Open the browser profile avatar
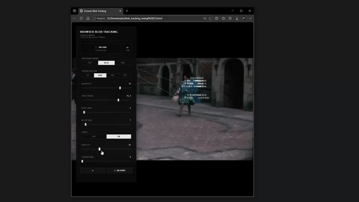The height and width of the screenshot is (202, 359). click(x=243, y=18)
